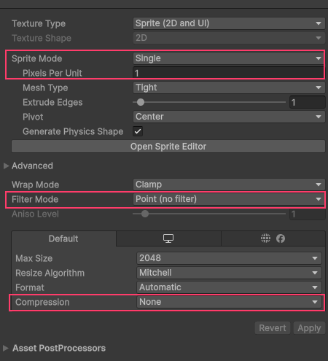Click the Aniso Level slider handle
Viewport: 328px width, 361px height.
[145, 214]
